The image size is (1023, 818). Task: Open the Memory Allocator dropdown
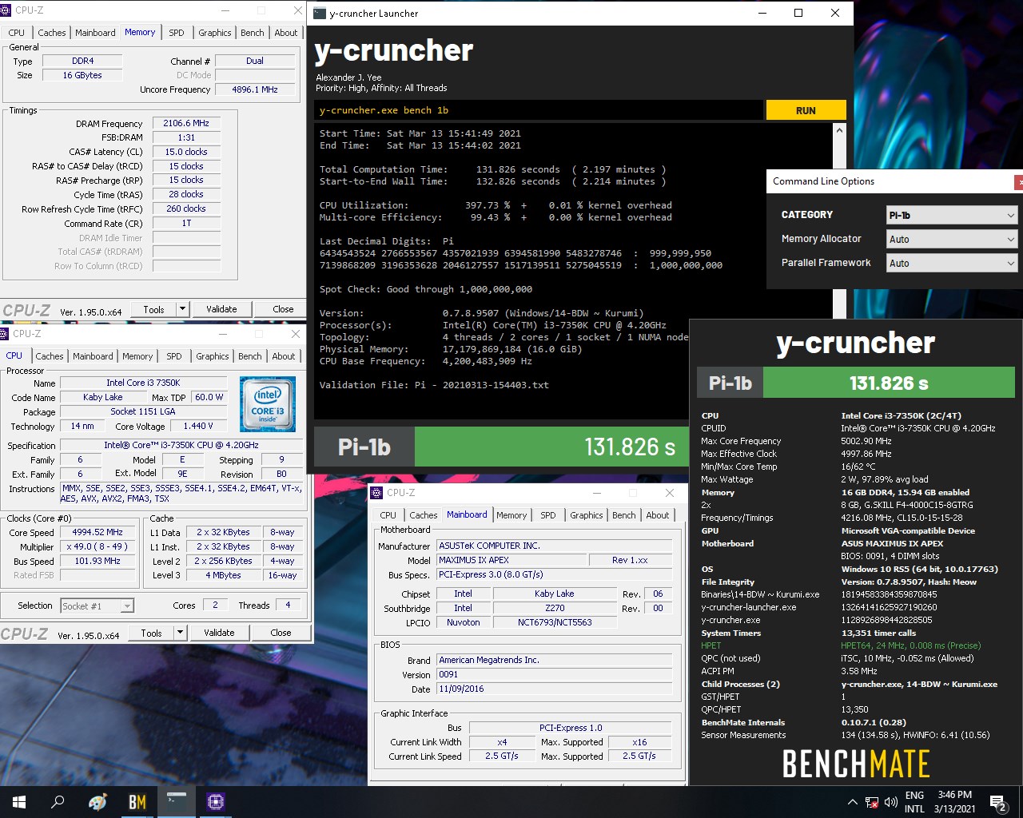tap(952, 239)
